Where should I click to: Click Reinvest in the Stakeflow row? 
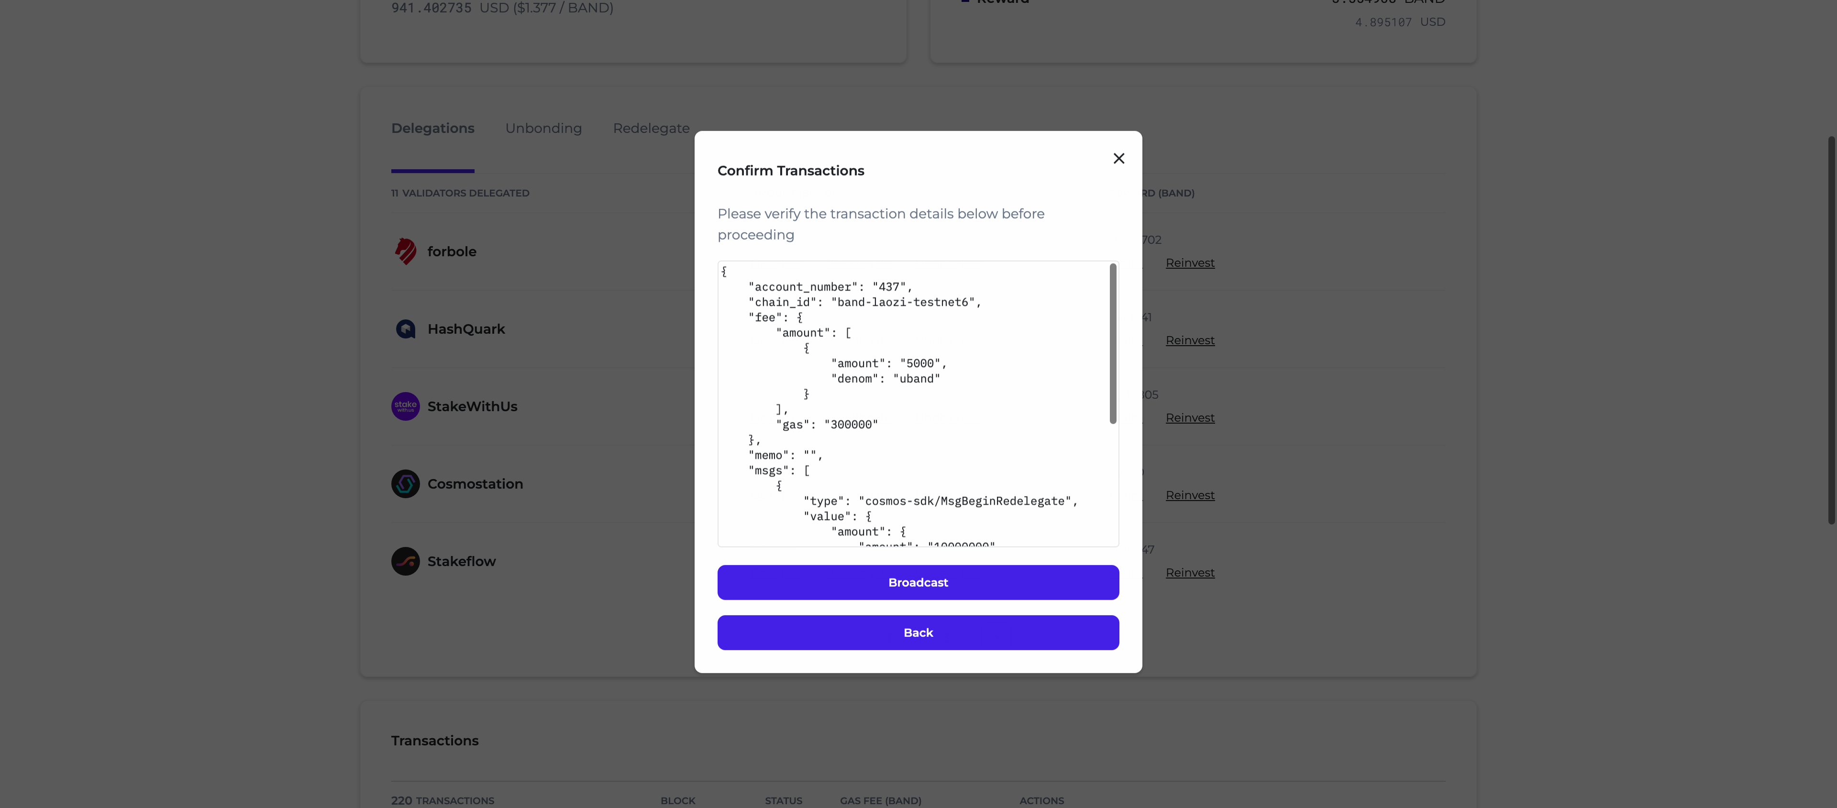[x=1189, y=572]
